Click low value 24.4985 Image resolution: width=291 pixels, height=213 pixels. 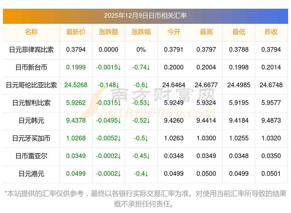click(239, 85)
